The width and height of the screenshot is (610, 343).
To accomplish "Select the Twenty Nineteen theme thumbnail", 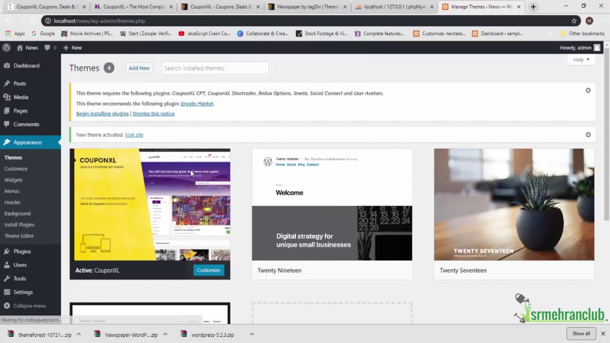I will [332, 204].
